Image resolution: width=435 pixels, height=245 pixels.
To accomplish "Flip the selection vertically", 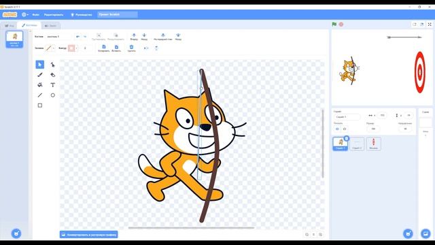I will 156,48.
